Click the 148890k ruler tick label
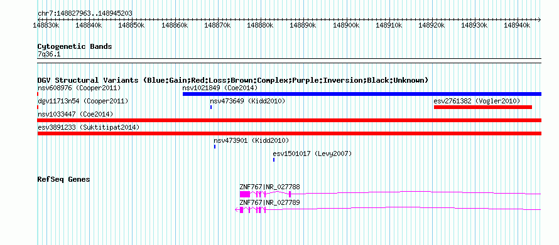The image size is (559, 245). coord(303,25)
